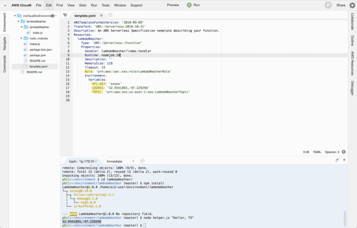This screenshot has height=228, width=357.
Task: Click the AWS Cloud9 menu
Action: pos(21,5)
